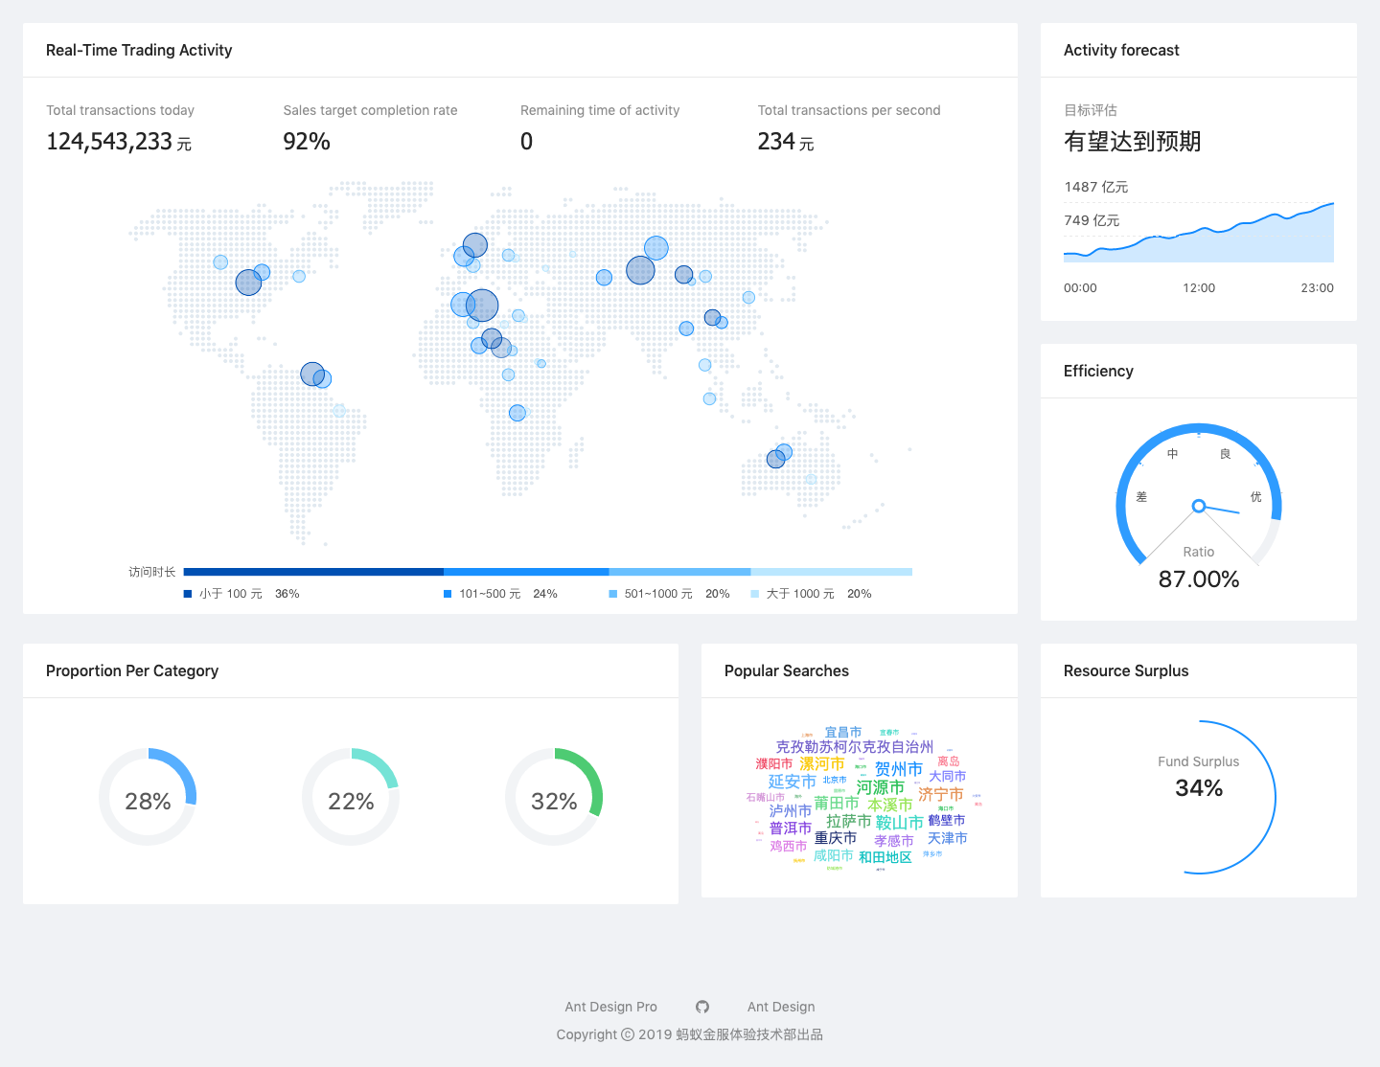The image size is (1380, 1067).
Task: Click 拉萨市 in the word cloud
Action: click(849, 821)
